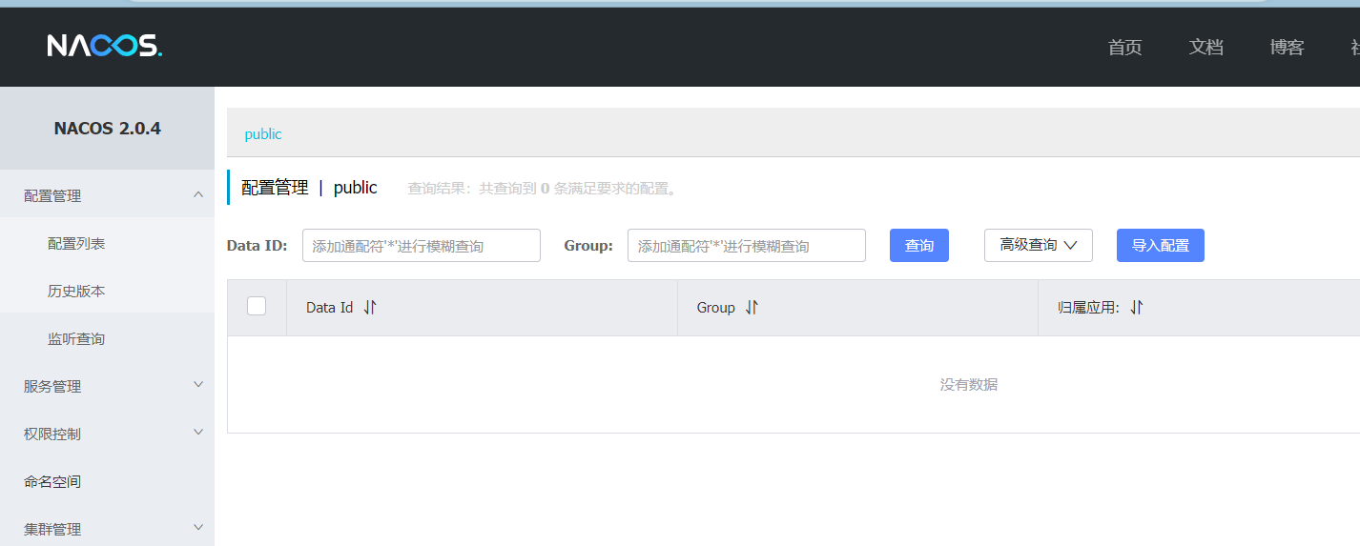This screenshot has height=546, width=1360.
Task: Click the 查询 button
Action: coord(919,245)
